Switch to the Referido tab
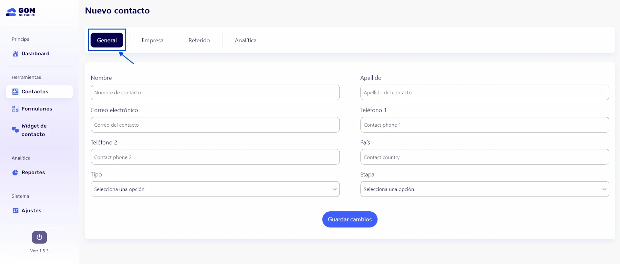Image resolution: width=620 pixels, height=264 pixels. 199,40
